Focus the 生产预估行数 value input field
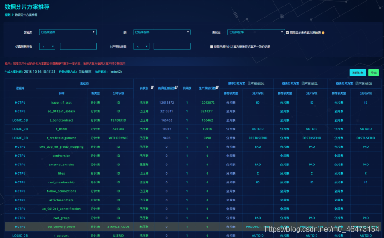The height and width of the screenshot is (238, 384). click(x=172, y=47)
